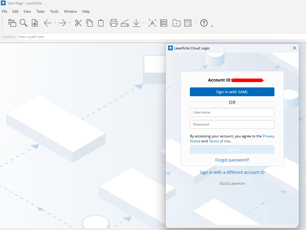Click the document preview eye icon
This screenshot has width=306, height=230.
point(35,23)
